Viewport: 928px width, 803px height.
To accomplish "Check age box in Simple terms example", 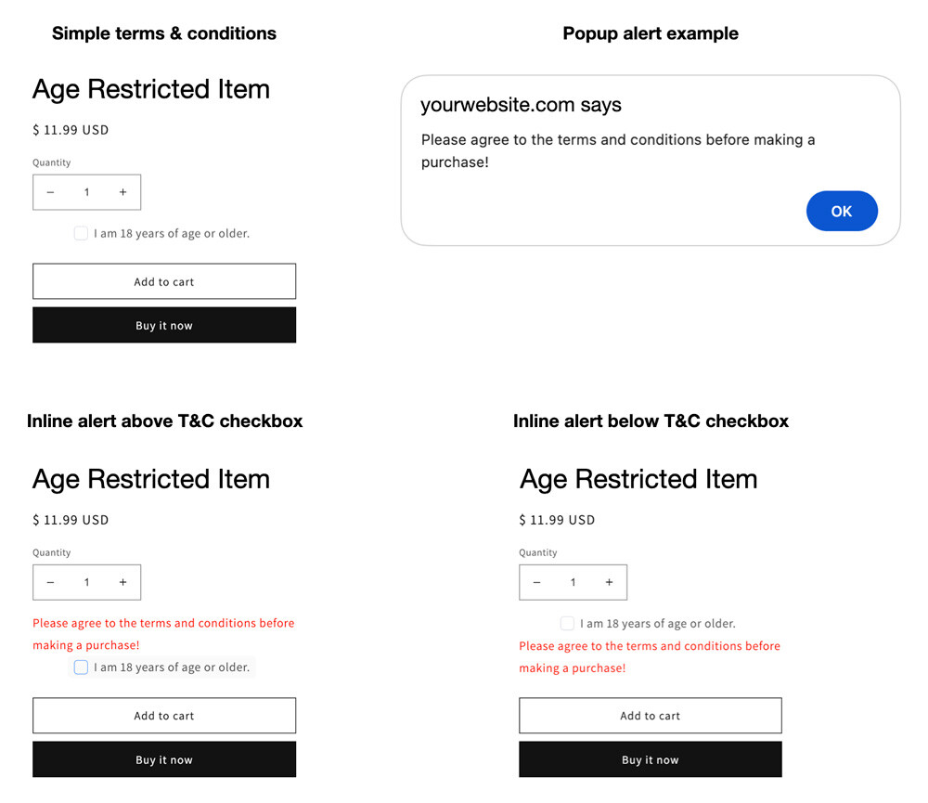I will (81, 233).
